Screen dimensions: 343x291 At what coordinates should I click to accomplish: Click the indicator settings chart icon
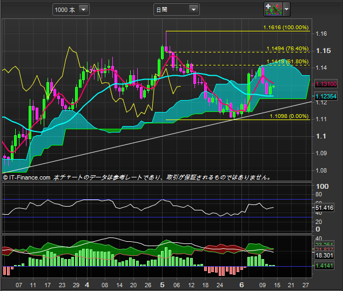point(273,9)
